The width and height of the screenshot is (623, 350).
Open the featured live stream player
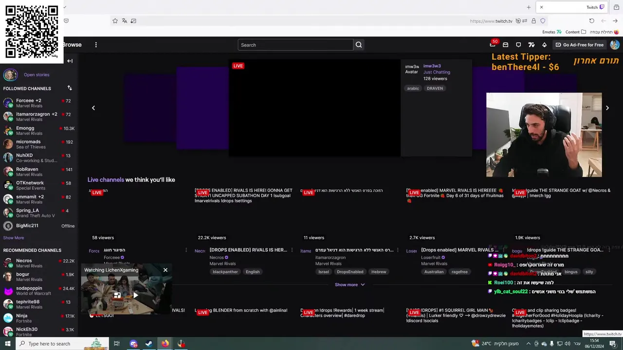click(314, 108)
